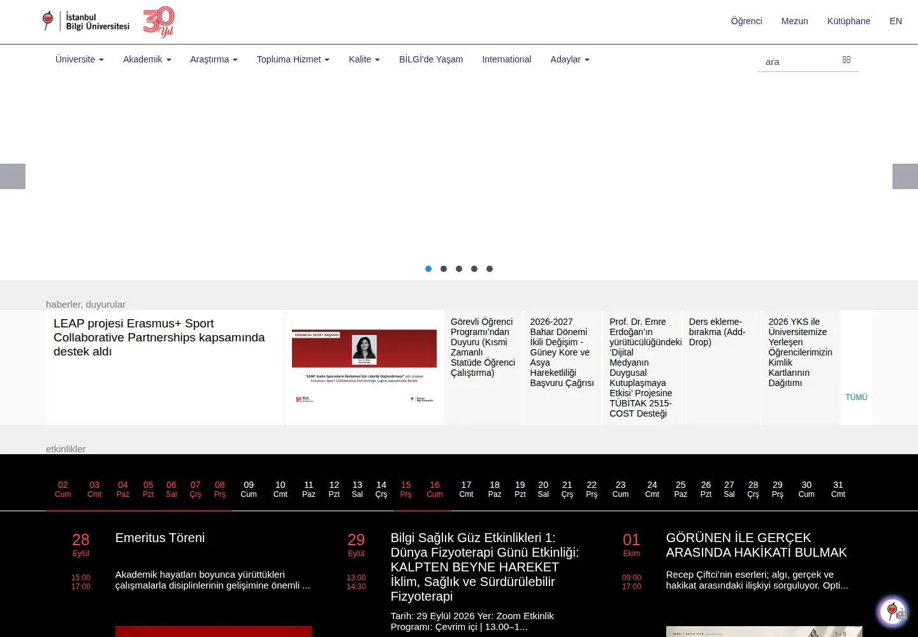Open GÖRÜNEN İLE GERÇEK ARASINDA event
This screenshot has width=918, height=637.
[x=757, y=545]
